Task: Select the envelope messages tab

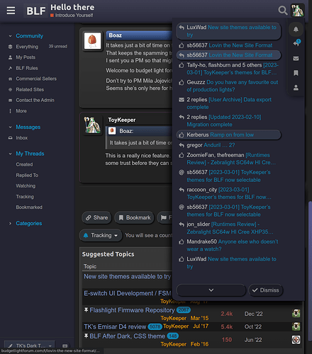Action: (x=296, y=58)
